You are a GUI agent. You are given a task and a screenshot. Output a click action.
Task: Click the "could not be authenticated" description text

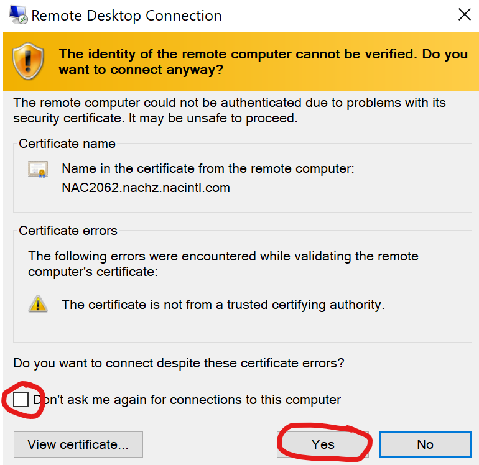[230, 111]
